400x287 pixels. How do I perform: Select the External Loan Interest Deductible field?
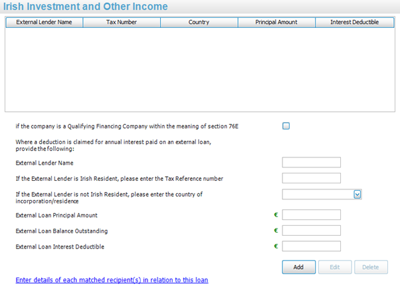coord(311,246)
